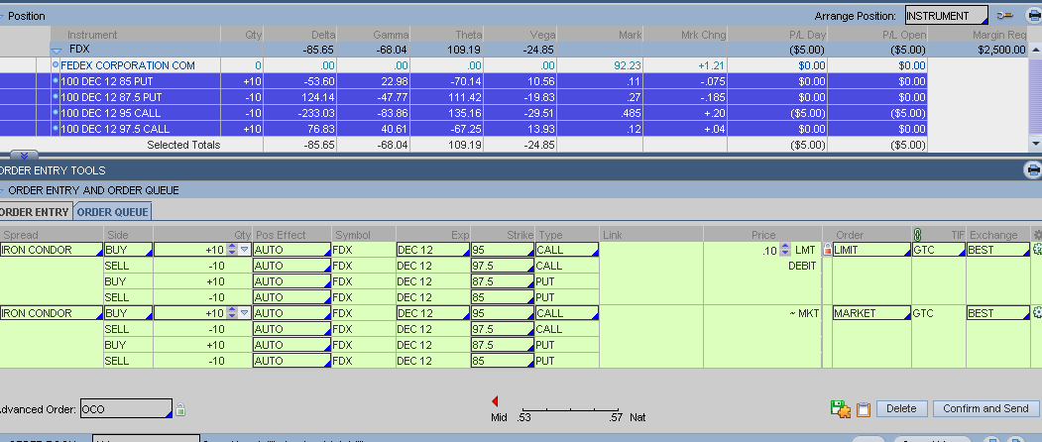This screenshot has height=442, width=1042.
Task: Click the Mid–Nat price slider marker
Action: coord(496,401)
